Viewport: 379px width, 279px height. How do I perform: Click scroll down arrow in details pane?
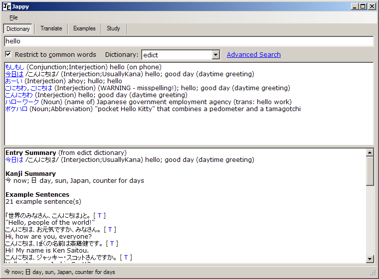(370, 259)
